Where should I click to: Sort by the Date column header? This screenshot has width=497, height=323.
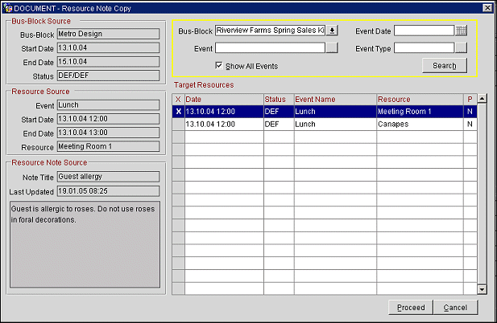(x=223, y=99)
